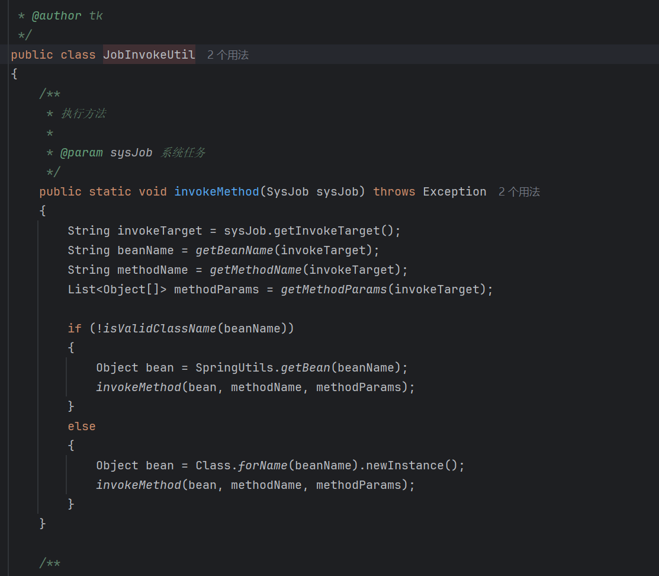Click the invokeMethod name in the method signature

(217, 192)
